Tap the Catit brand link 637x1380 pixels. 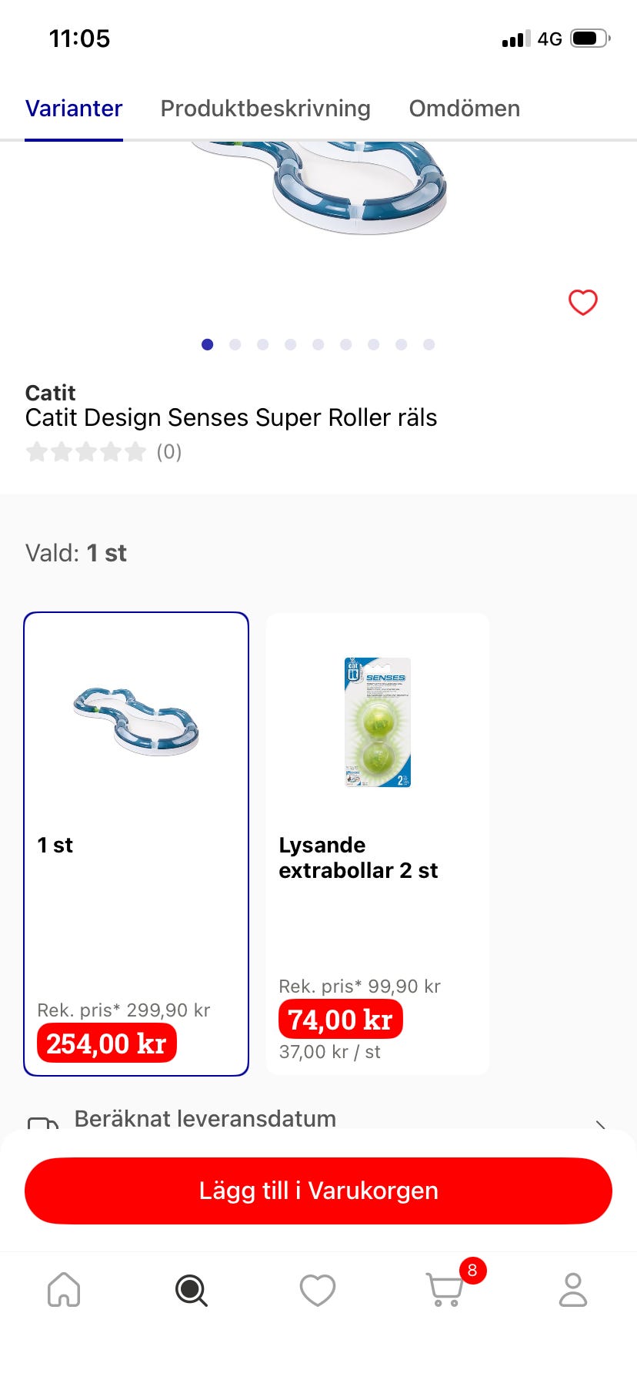pos(50,393)
